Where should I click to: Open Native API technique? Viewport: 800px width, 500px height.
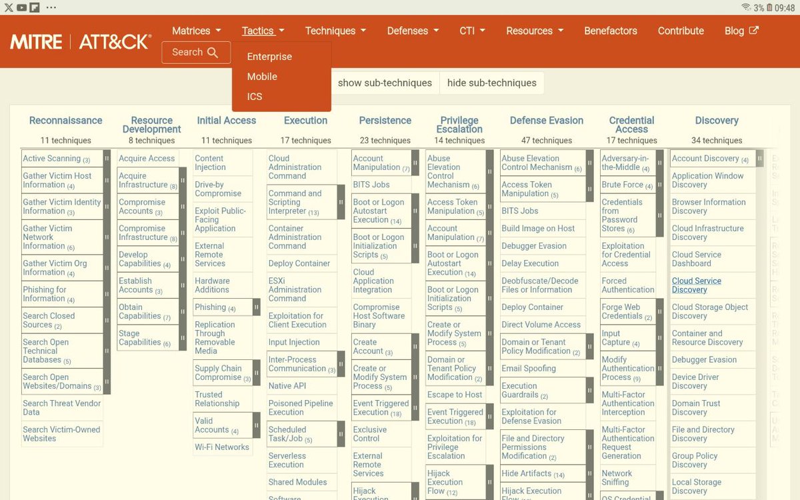coord(287,386)
